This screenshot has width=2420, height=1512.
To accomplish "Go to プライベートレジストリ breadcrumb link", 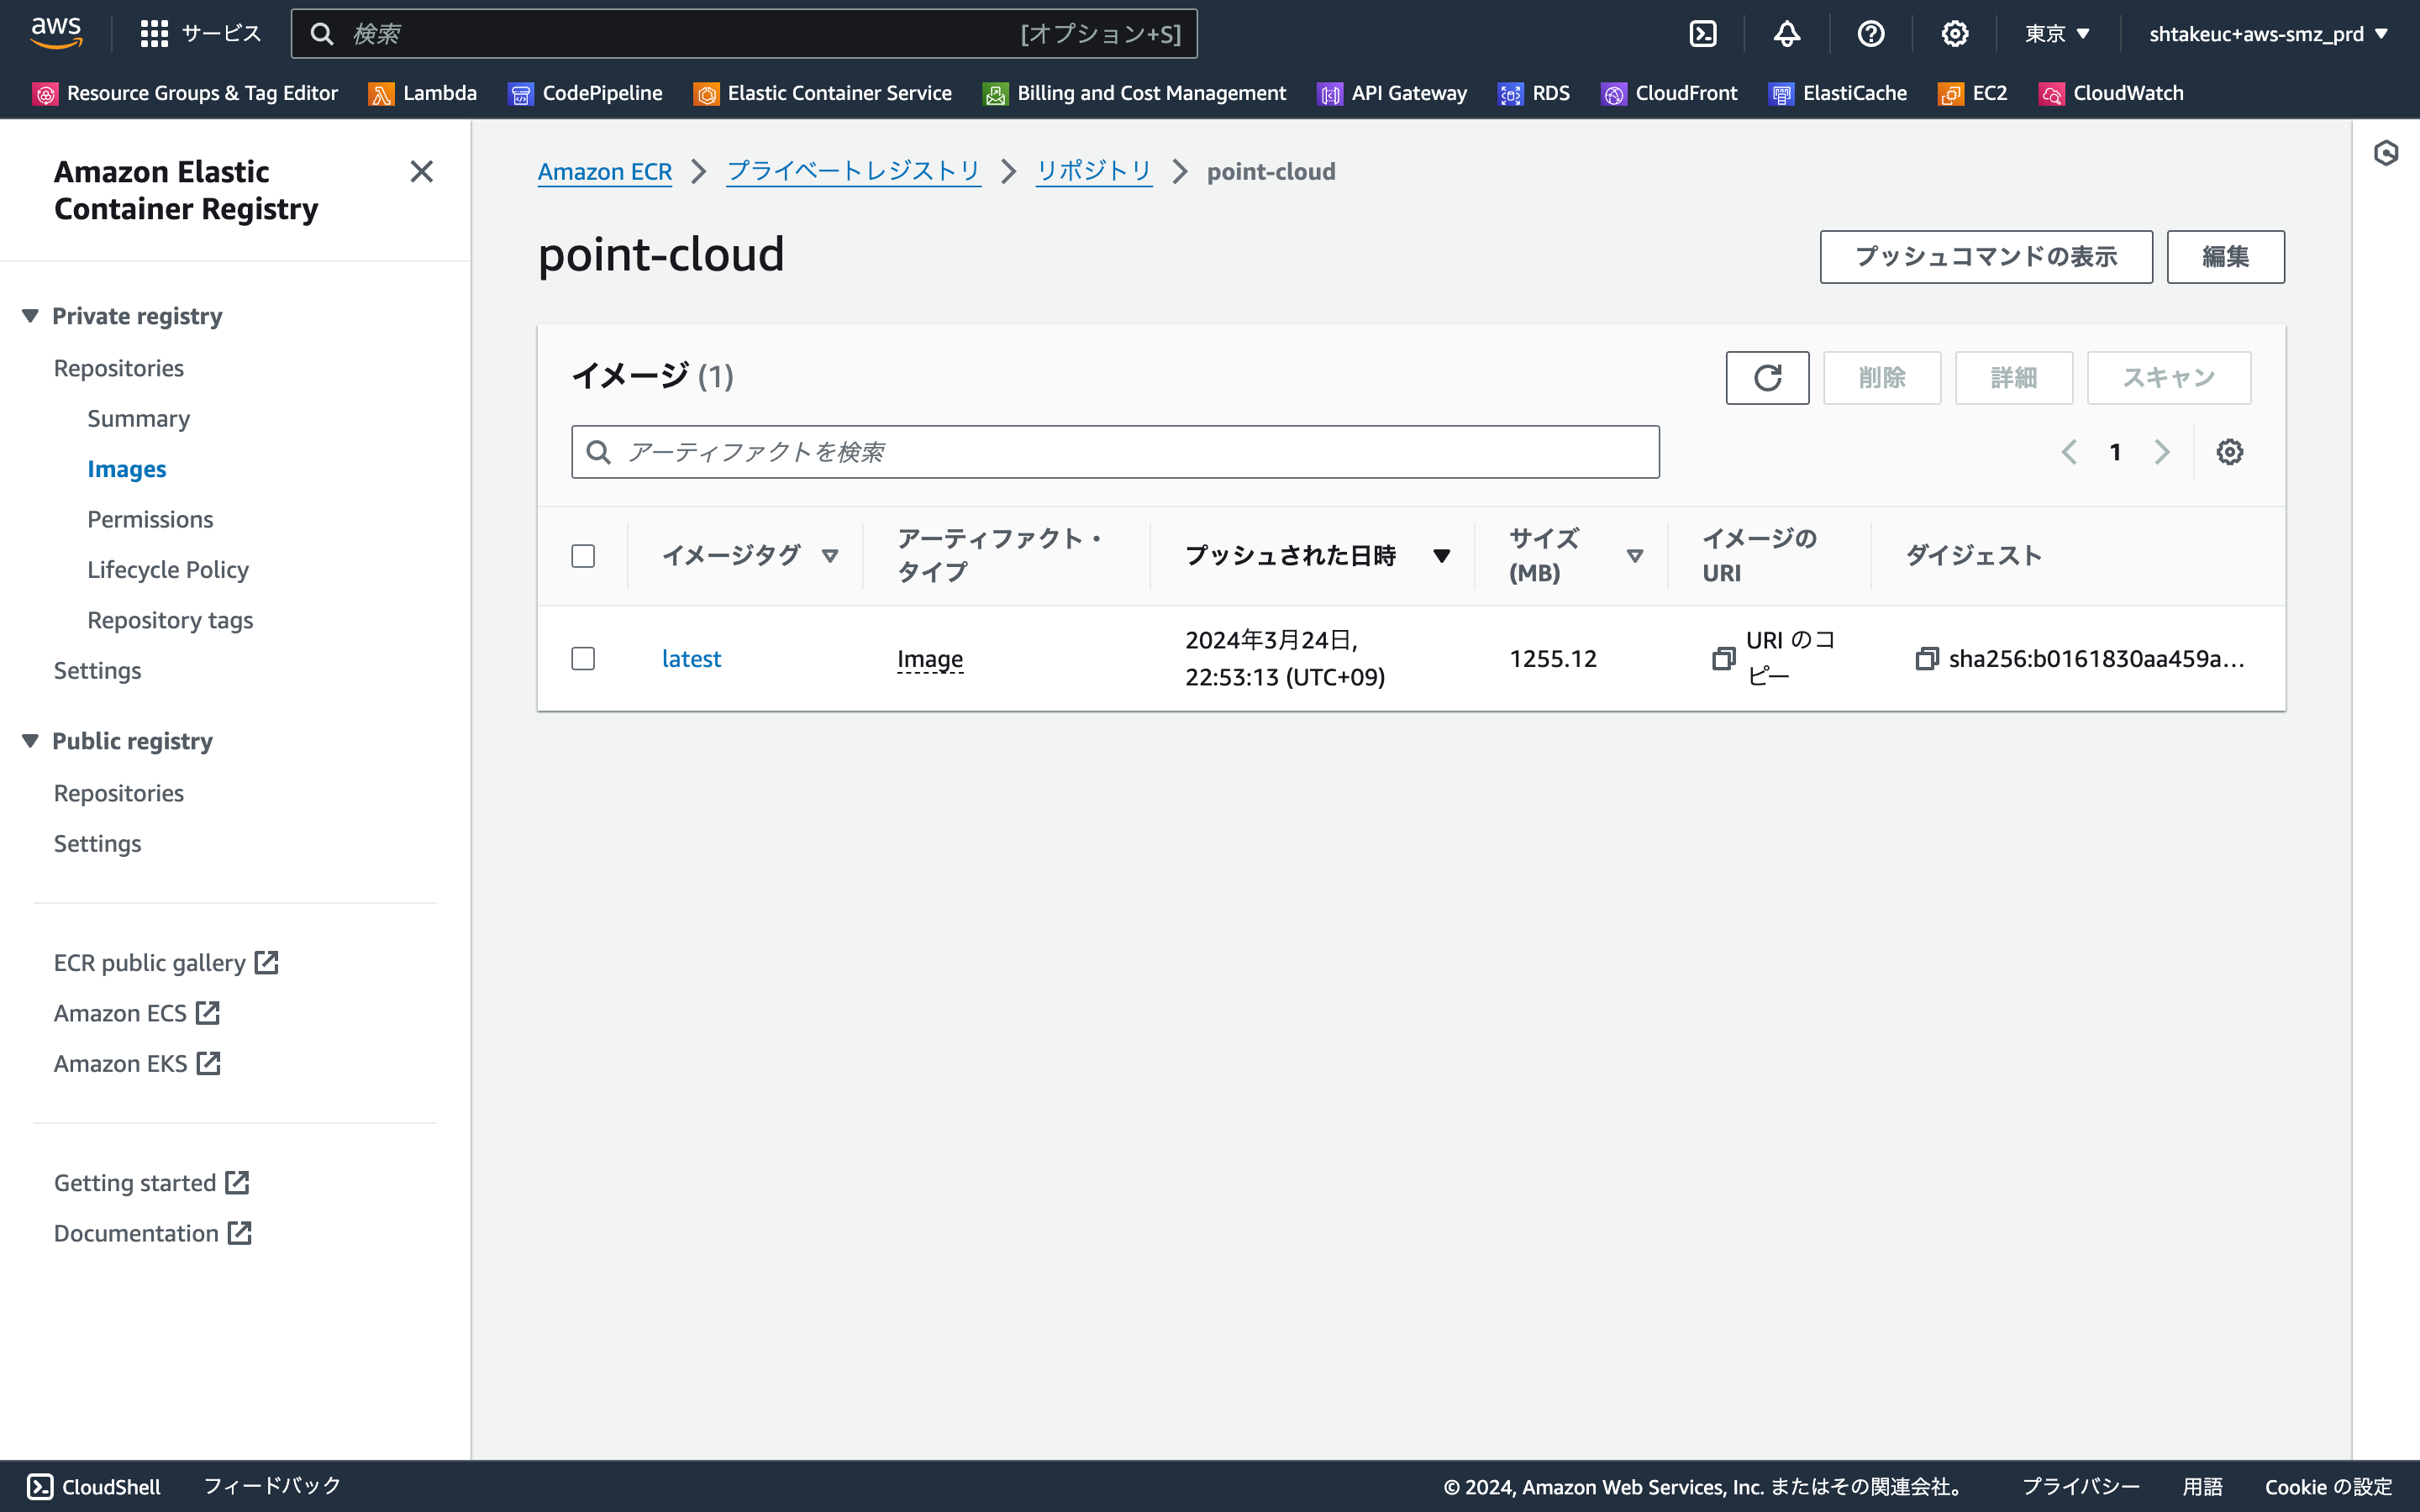I will pos(853,171).
